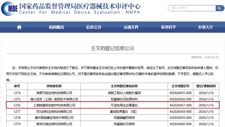This screenshot has width=225, height=127.
Task: Select the date cell in row 1276
Action: click(206, 105)
